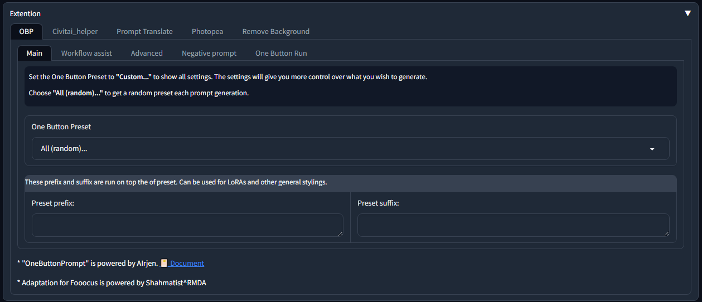Open the OneButtonPrompt Document link
The width and height of the screenshot is (702, 302).
pos(187,263)
